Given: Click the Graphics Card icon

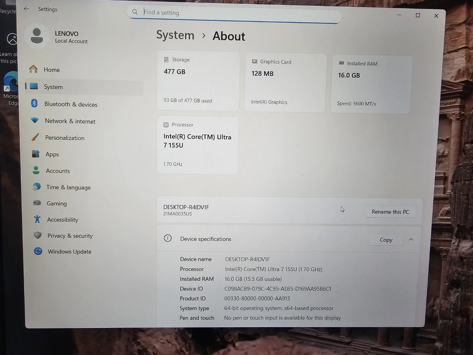Looking at the screenshot, I should [x=254, y=61].
